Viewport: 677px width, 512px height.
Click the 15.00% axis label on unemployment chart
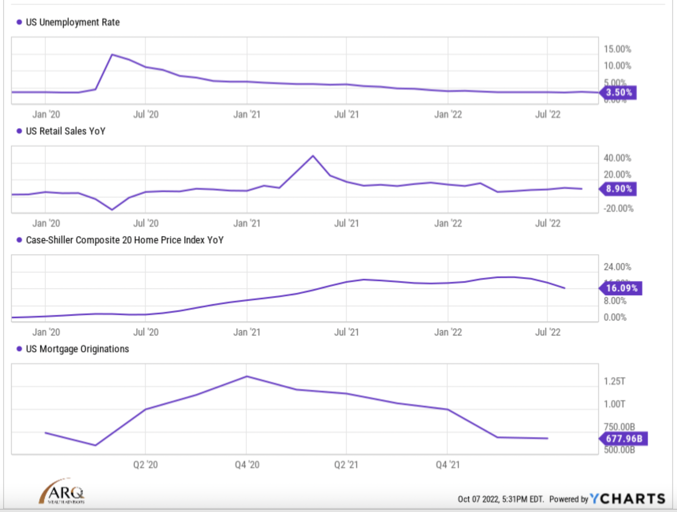tap(617, 49)
